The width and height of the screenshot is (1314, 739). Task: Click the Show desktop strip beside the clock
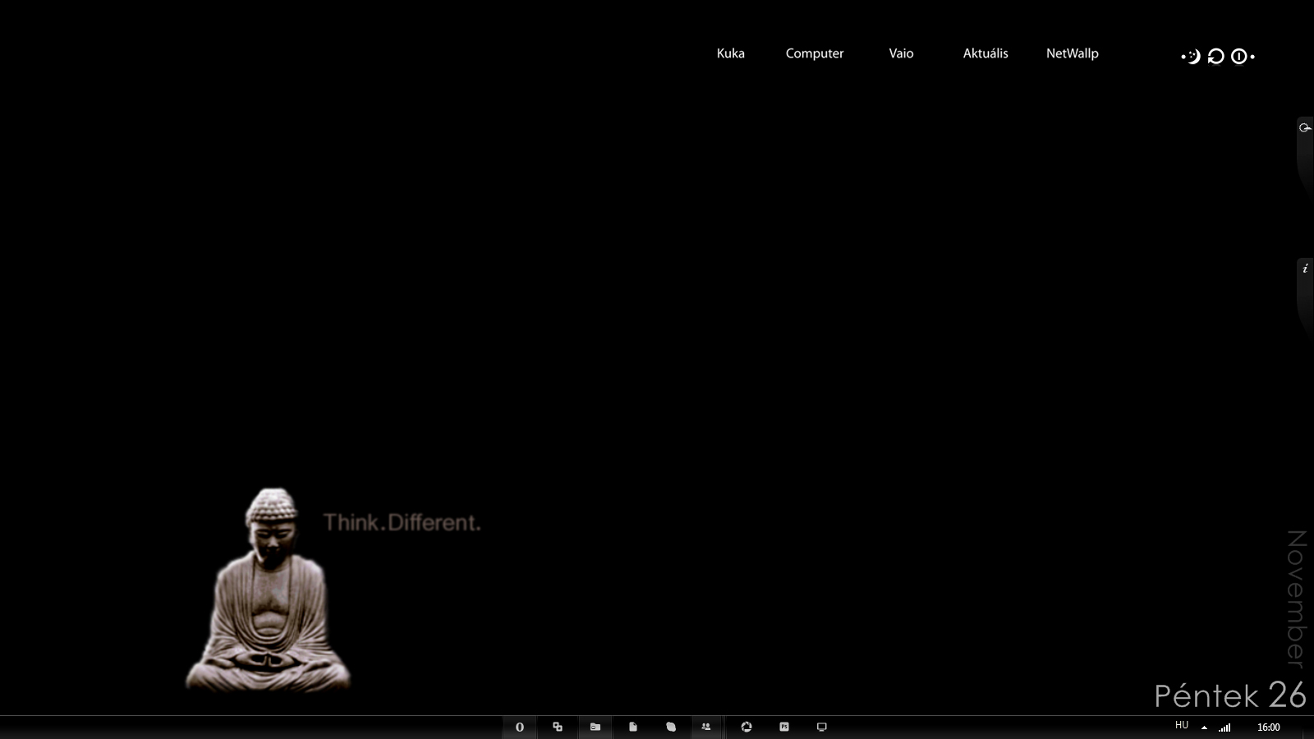1307,728
